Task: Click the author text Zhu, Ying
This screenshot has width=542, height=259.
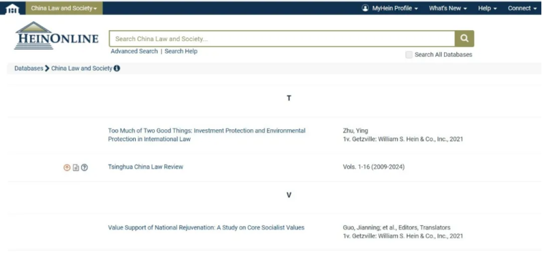Action: pyautogui.click(x=355, y=130)
